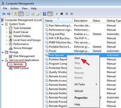Expand the Event Viewer tree node
The width and height of the screenshot is (121, 108).
[7, 32]
